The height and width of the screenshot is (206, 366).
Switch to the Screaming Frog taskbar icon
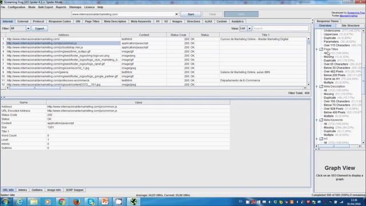tap(133, 201)
